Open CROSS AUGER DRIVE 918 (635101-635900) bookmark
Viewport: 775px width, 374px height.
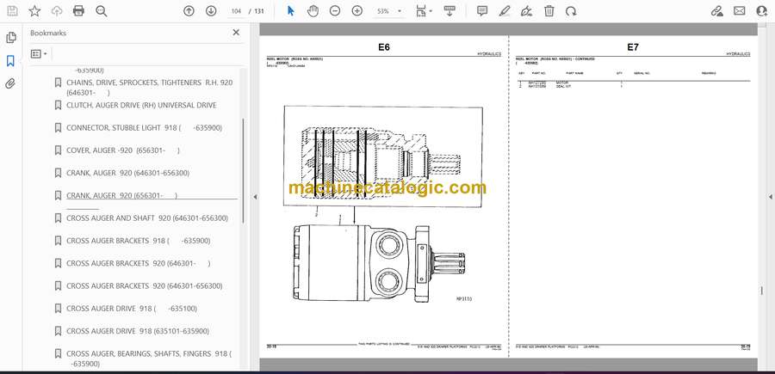click(138, 331)
